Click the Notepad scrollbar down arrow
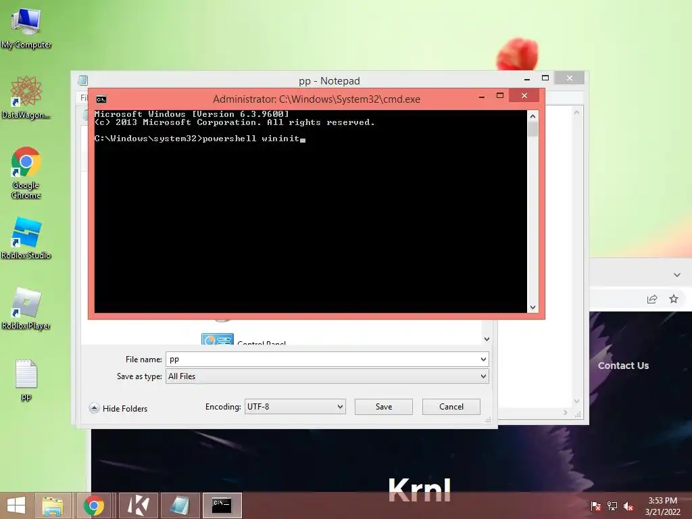This screenshot has height=519, width=692. coord(576,401)
